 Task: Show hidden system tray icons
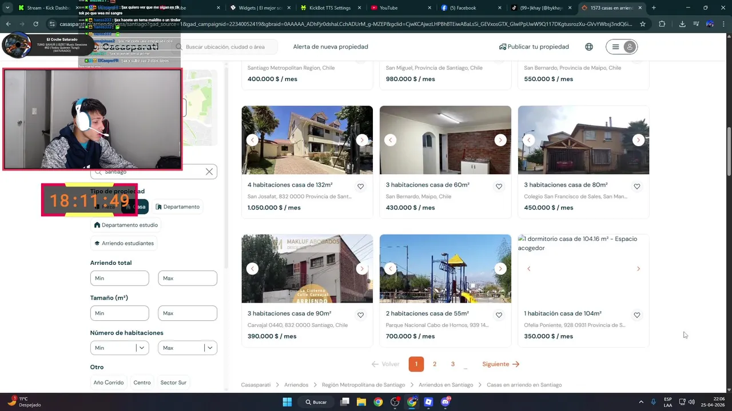coord(640,402)
